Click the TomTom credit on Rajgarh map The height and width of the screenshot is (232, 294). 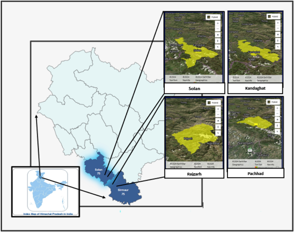[197, 165]
